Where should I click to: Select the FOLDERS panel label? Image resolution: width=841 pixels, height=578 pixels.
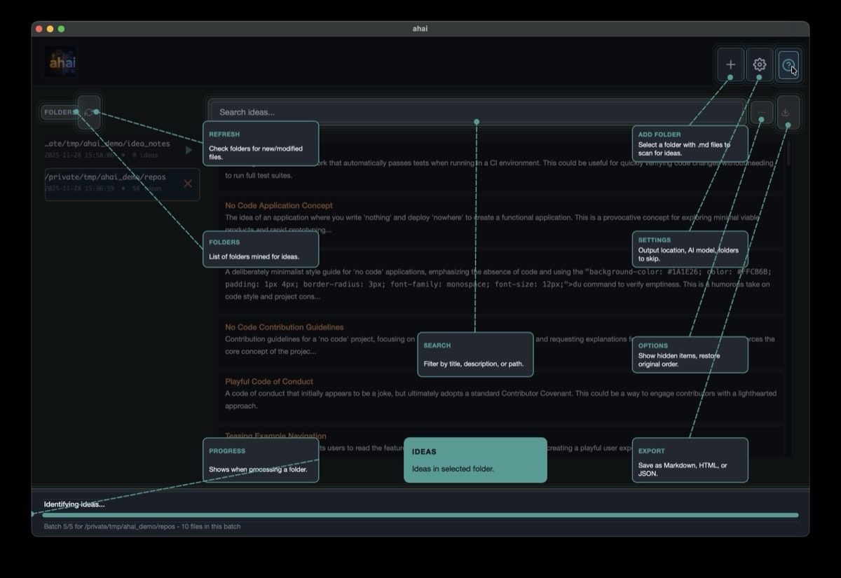coord(58,111)
